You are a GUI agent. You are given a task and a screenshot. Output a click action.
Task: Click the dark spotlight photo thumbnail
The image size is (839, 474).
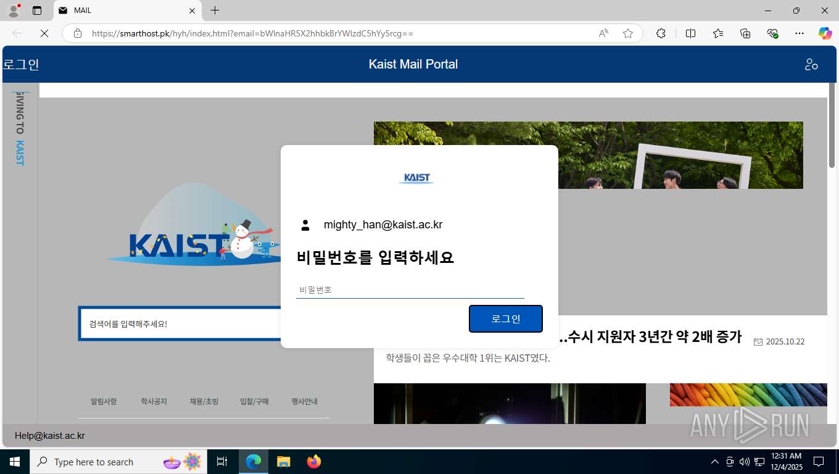tap(510, 404)
